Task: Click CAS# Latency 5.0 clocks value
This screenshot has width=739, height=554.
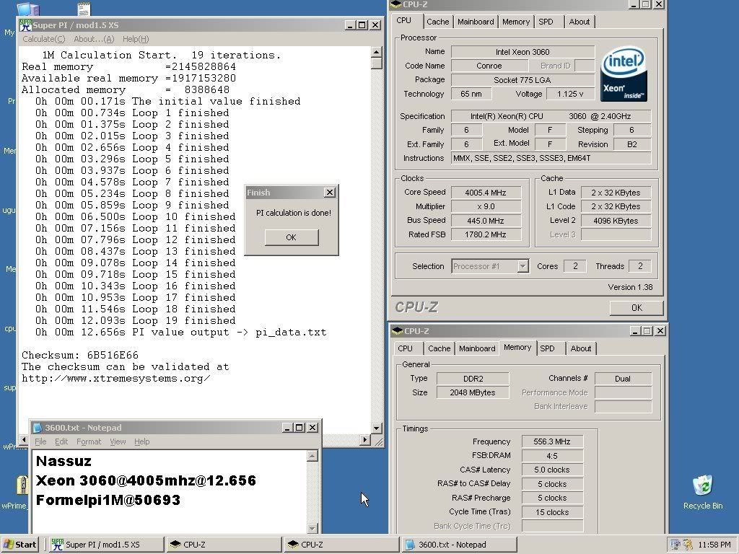Action: click(552, 470)
